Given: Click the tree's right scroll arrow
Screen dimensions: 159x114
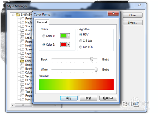Looking at the screenshot, I should point(55,105).
